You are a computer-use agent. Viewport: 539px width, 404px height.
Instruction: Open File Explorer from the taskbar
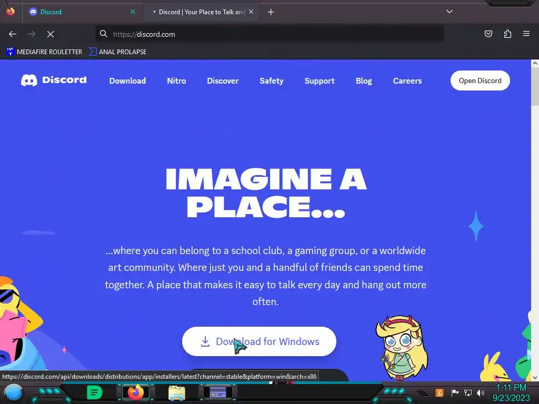(x=177, y=392)
